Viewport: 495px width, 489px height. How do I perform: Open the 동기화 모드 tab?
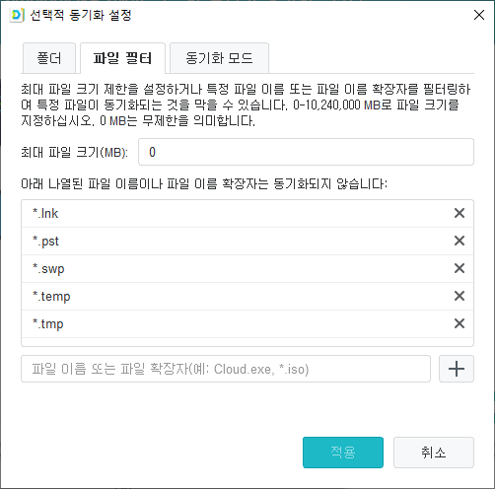(x=219, y=58)
